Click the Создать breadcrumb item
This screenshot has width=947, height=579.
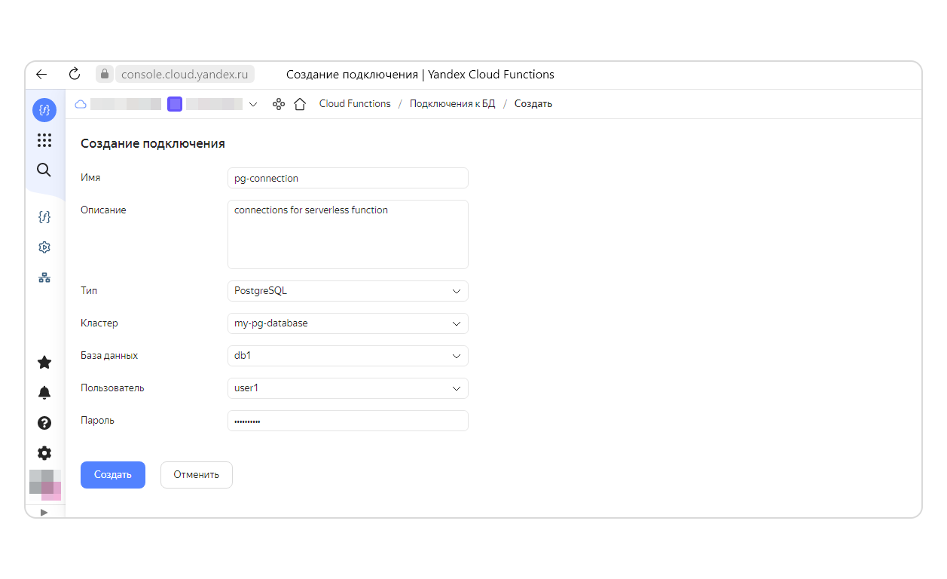(533, 104)
